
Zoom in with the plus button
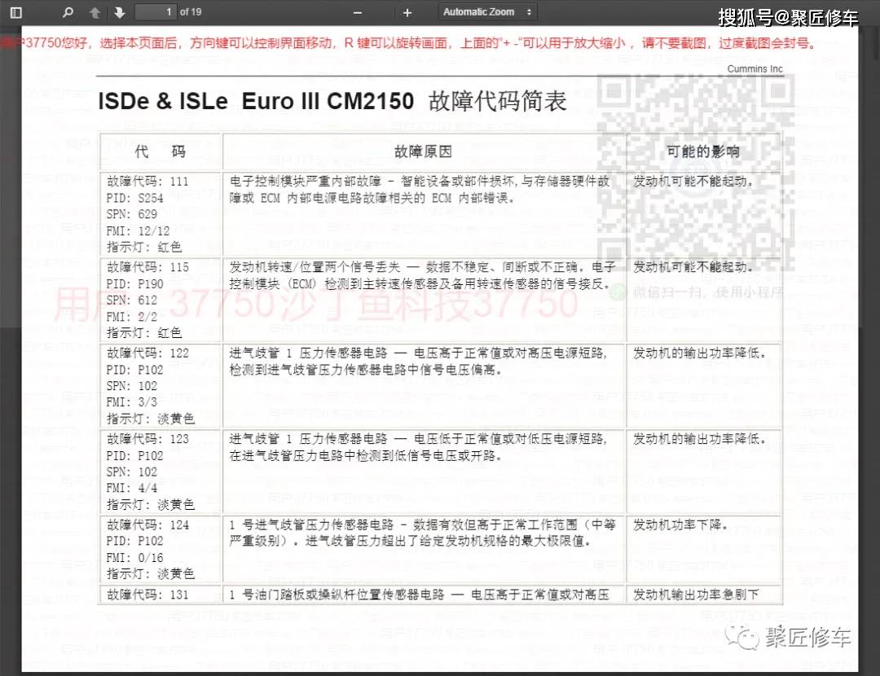pyautogui.click(x=407, y=12)
